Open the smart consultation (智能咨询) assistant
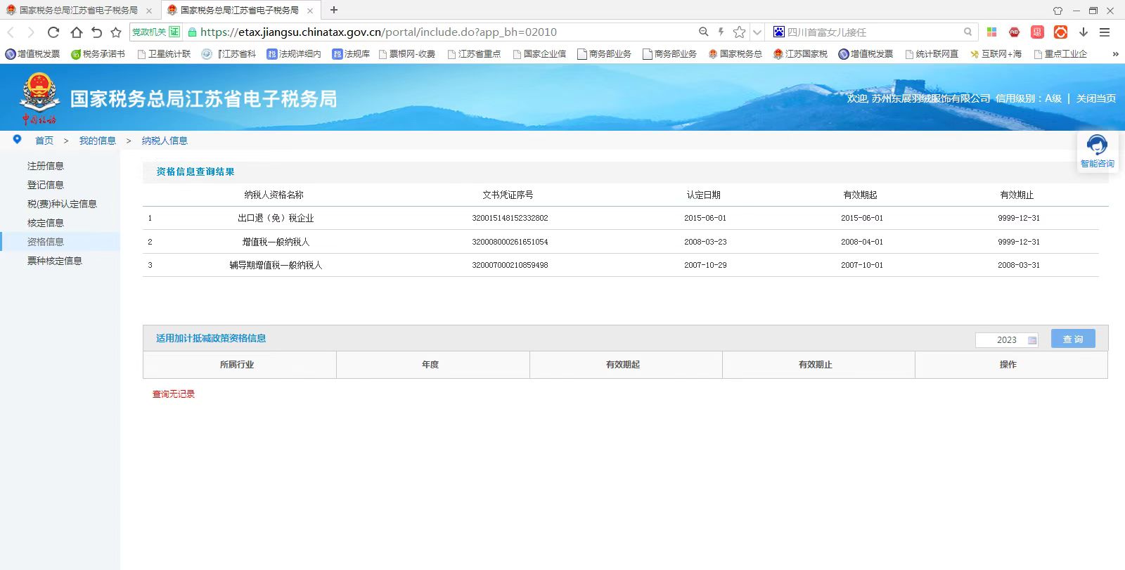 pyautogui.click(x=1097, y=151)
